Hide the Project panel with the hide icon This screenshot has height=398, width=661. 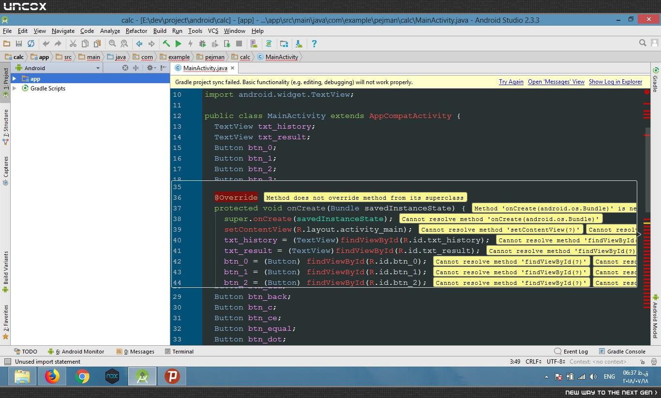tap(164, 68)
